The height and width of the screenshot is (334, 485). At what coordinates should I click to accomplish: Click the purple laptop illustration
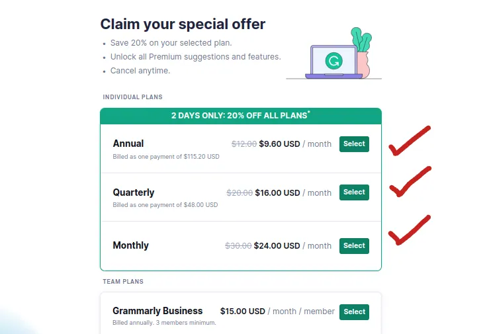(x=333, y=62)
